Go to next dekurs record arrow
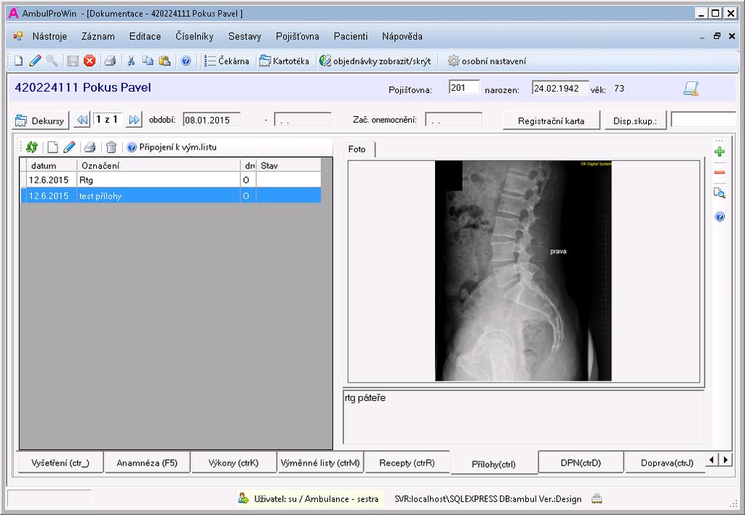 [x=135, y=120]
